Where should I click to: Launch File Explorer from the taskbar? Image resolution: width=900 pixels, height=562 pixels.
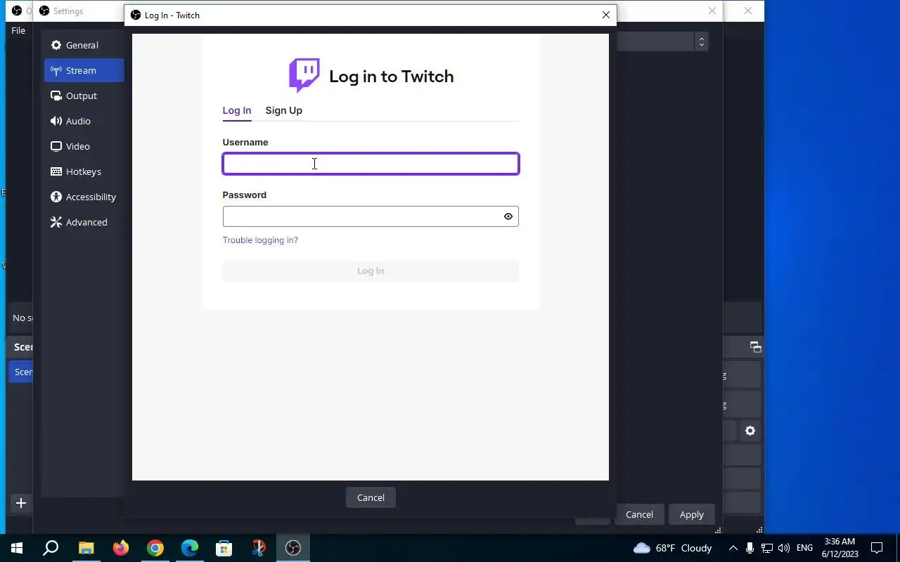pos(86,548)
